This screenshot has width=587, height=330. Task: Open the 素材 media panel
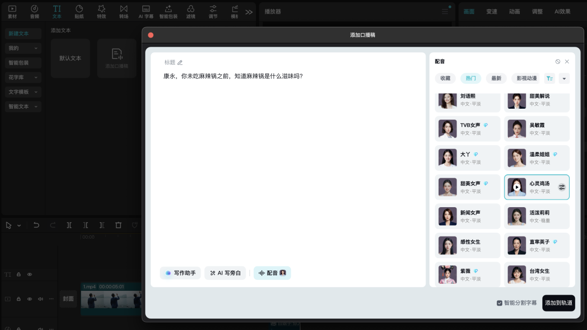(12, 11)
